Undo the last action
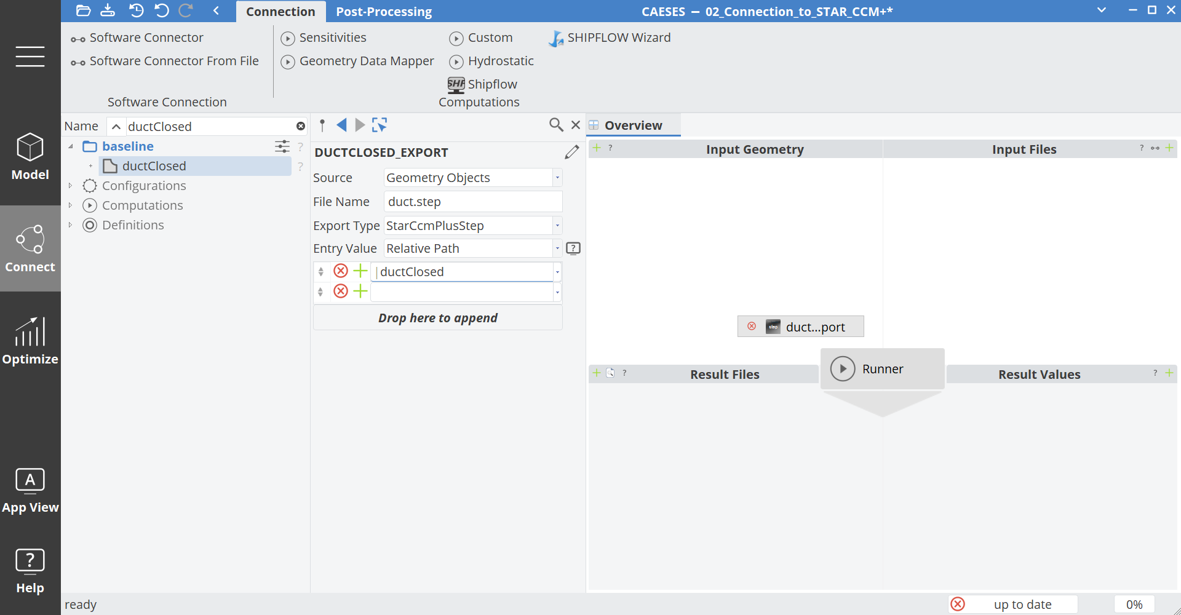The width and height of the screenshot is (1181, 615). (162, 10)
